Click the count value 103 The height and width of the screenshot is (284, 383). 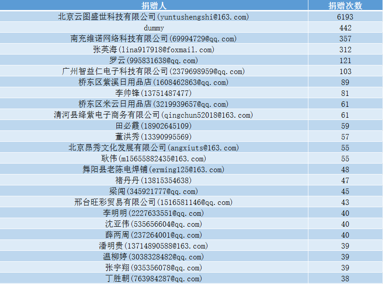345,71
